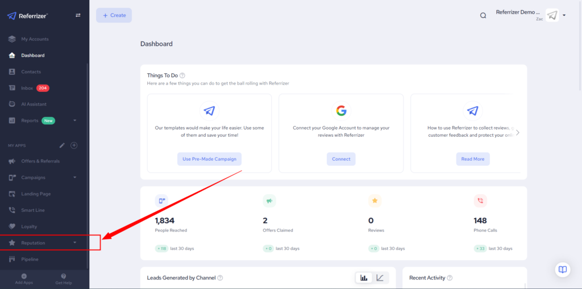Open Get Help in sidebar footer

[63, 278]
